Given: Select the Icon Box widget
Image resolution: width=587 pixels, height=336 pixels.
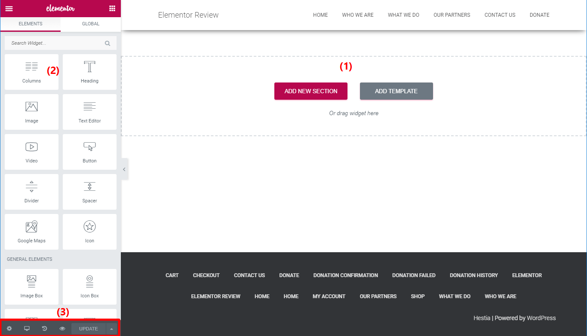Looking at the screenshot, I should coord(89,287).
